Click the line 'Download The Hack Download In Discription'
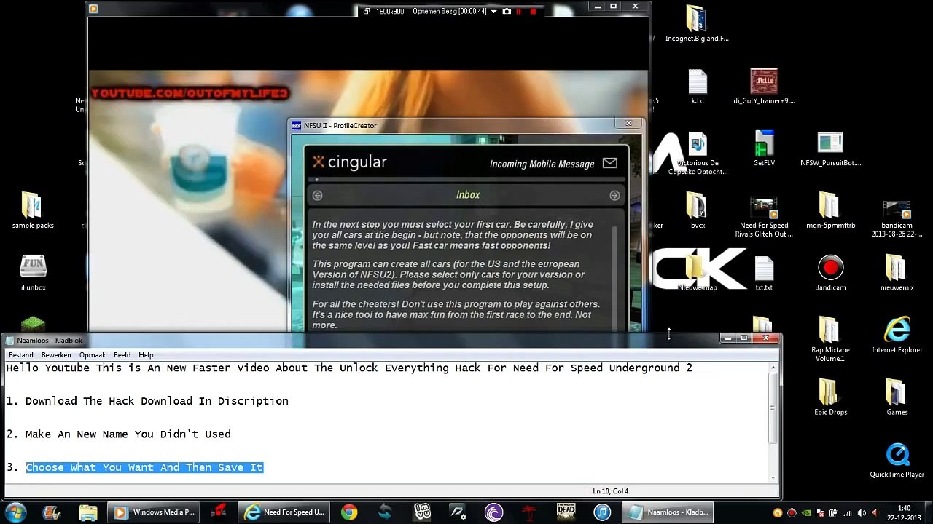Viewport: 933px width, 524px height. (157, 401)
